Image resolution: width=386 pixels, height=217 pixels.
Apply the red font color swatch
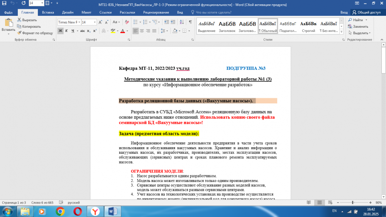[122, 31]
